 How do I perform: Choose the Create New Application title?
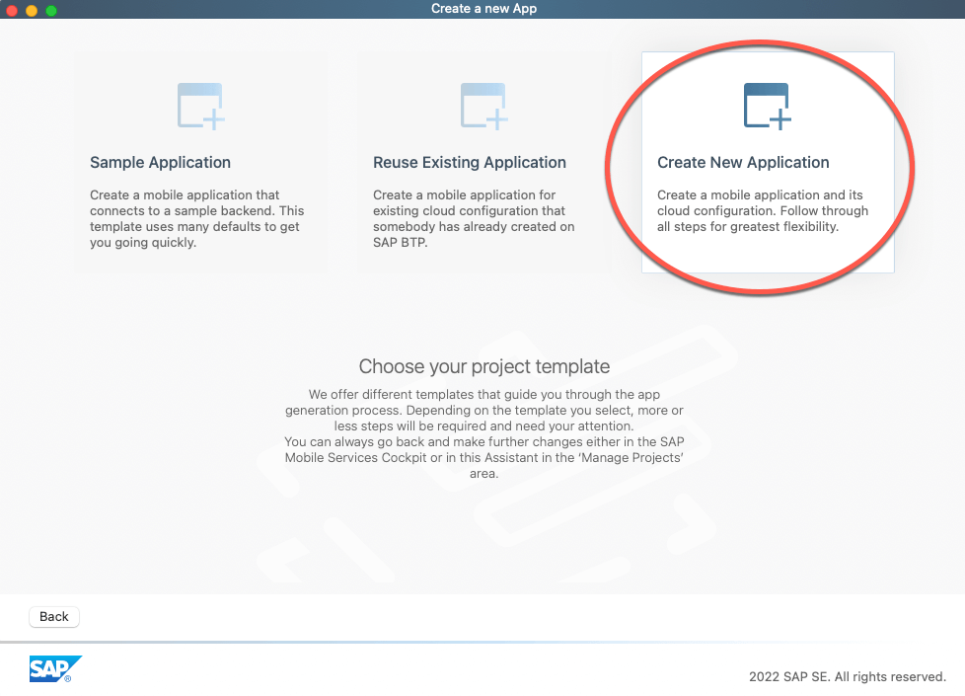(x=743, y=163)
